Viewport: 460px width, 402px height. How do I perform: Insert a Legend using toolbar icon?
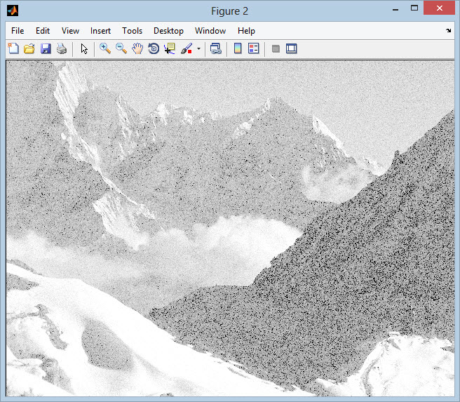(253, 48)
